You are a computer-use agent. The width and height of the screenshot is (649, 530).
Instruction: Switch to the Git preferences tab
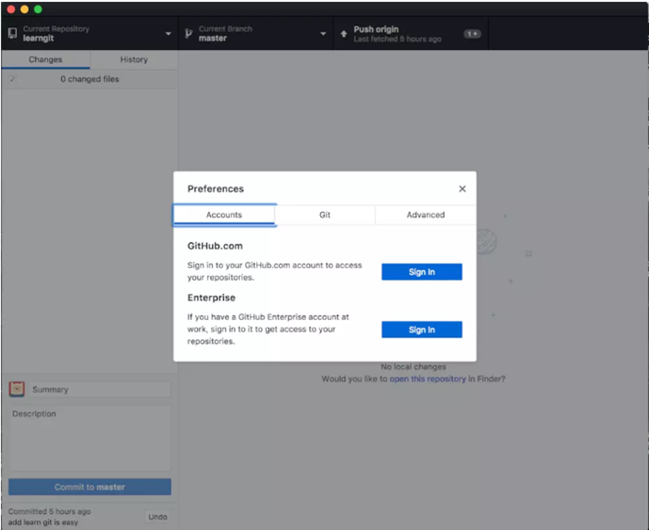click(x=325, y=215)
